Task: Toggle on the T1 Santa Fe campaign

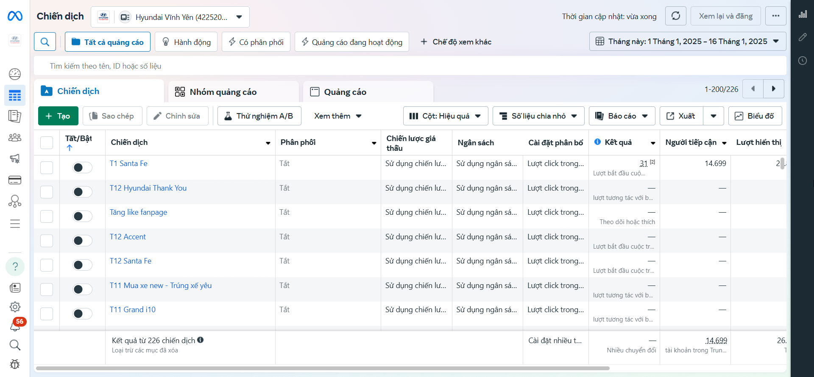Action: pos(82,168)
